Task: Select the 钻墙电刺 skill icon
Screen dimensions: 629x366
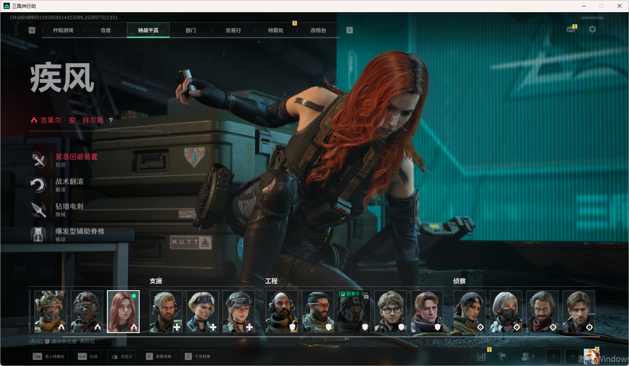Action: coord(38,209)
